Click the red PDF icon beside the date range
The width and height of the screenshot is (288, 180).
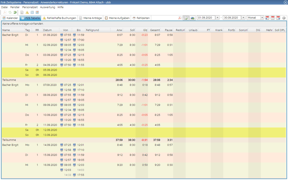pyautogui.click(x=180, y=18)
